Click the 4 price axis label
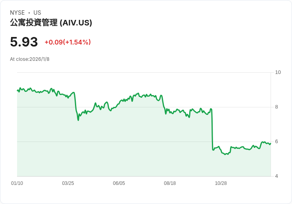The height and width of the screenshot is (204, 292). click(x=277, y=176)
